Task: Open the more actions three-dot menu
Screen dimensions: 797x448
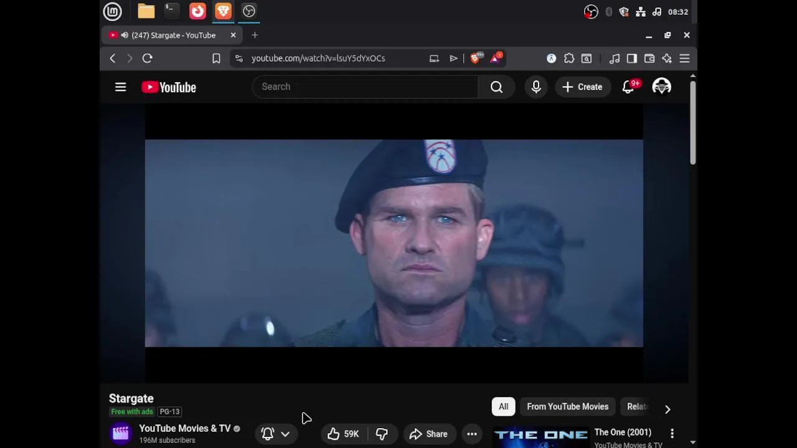Action: [x=472, y=434]
